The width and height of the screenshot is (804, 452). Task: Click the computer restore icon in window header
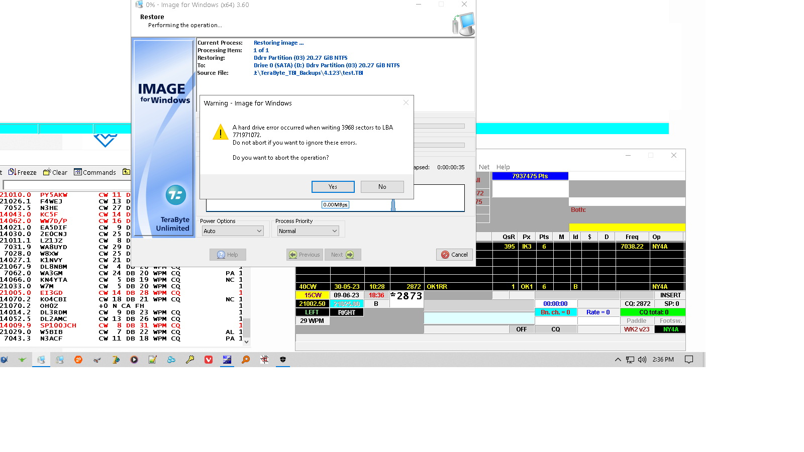coord(463,24)
